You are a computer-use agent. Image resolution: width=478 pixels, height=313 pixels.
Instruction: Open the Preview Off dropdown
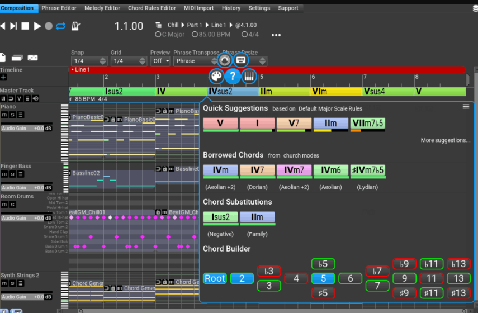(x=160, y=61)
